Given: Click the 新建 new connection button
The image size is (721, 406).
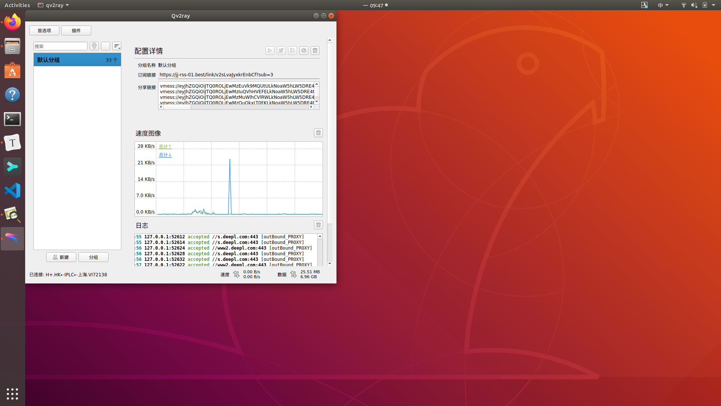Looking at the screenshot, I should click(x=61, y=257).
